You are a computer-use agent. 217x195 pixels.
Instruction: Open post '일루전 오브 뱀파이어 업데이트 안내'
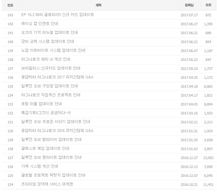click(x=51, y=140)
